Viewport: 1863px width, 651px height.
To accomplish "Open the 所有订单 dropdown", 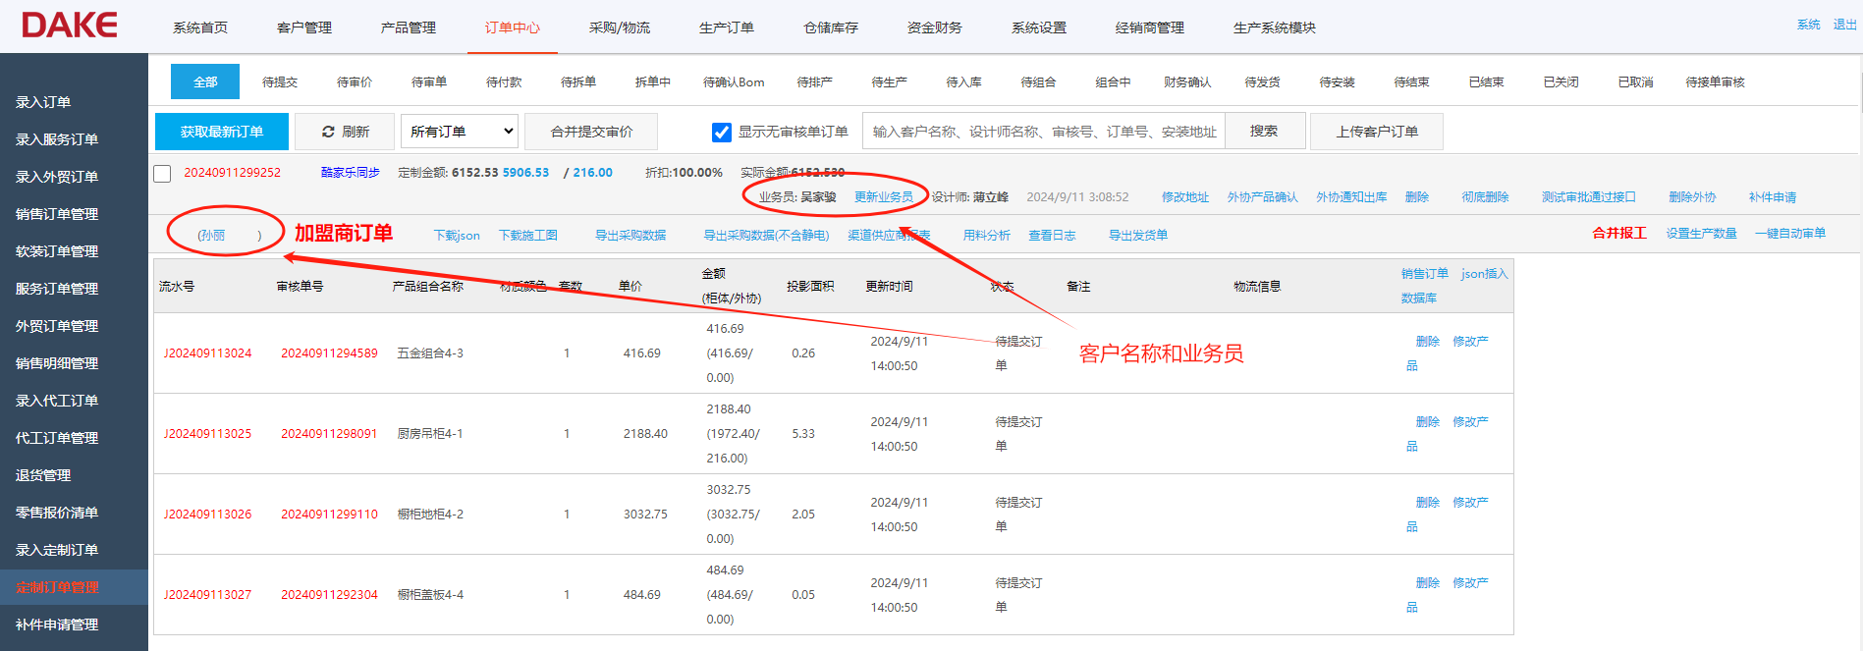I will tap(462, 132).
